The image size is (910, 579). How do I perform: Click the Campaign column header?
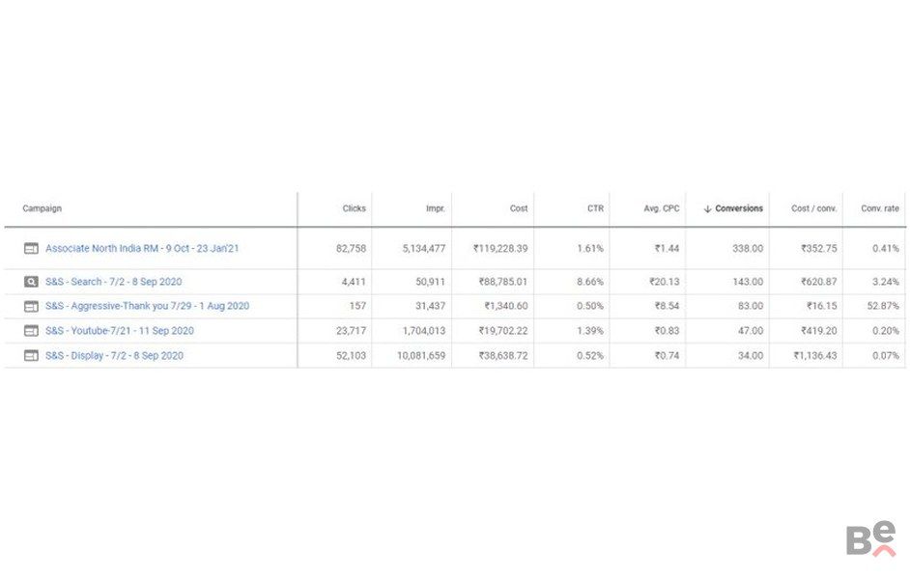(x=43, y=208)
